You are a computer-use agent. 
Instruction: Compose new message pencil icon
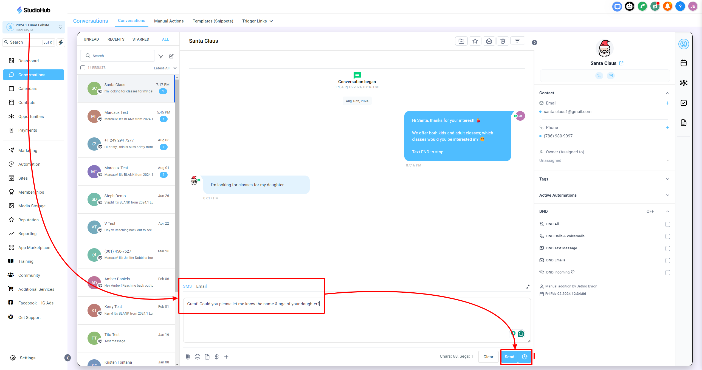click(x=171, y=56)
